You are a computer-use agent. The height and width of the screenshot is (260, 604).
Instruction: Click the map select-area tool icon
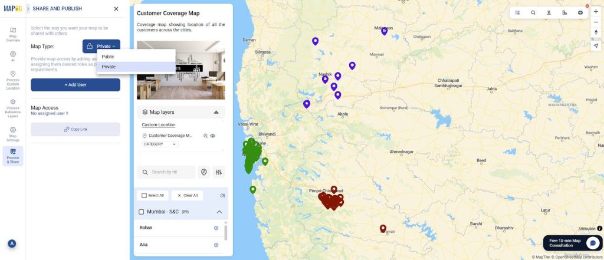tap(517, 12)
